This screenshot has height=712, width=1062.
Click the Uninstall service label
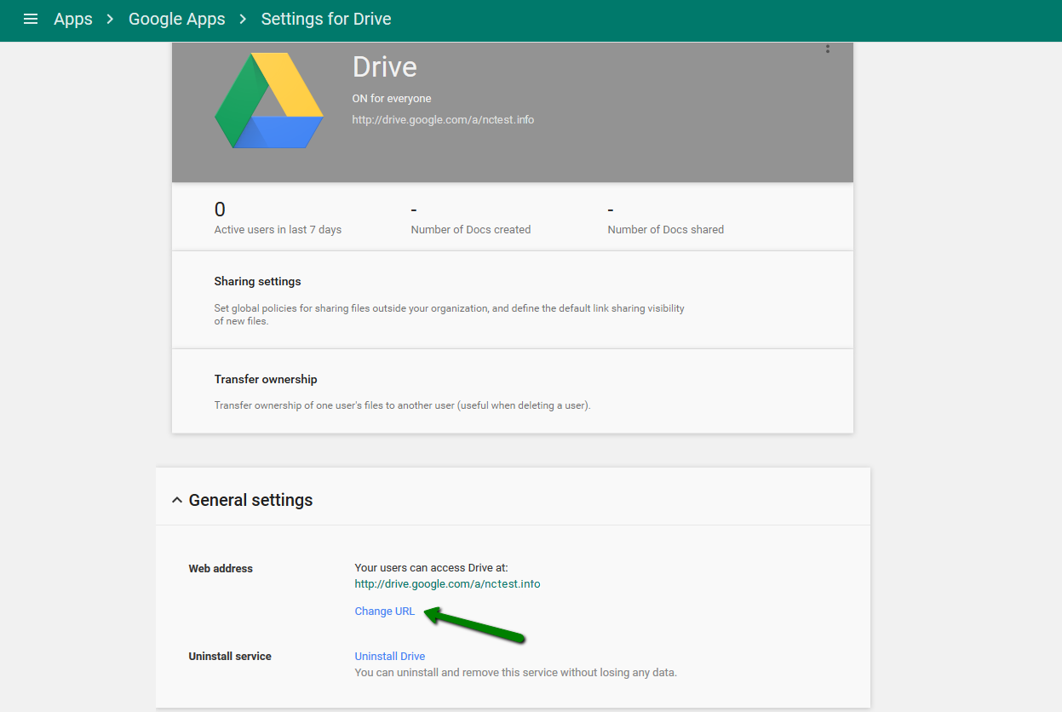(230, 657)
